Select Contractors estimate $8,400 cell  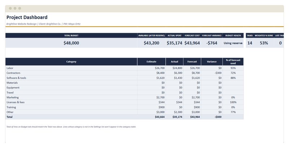(151, 73)
